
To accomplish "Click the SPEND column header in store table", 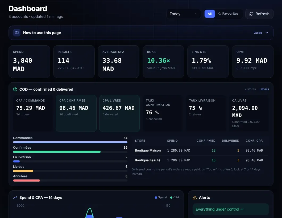I will click(172, 141).
